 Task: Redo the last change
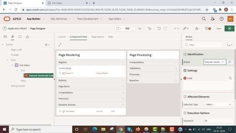tap(165, 28)
